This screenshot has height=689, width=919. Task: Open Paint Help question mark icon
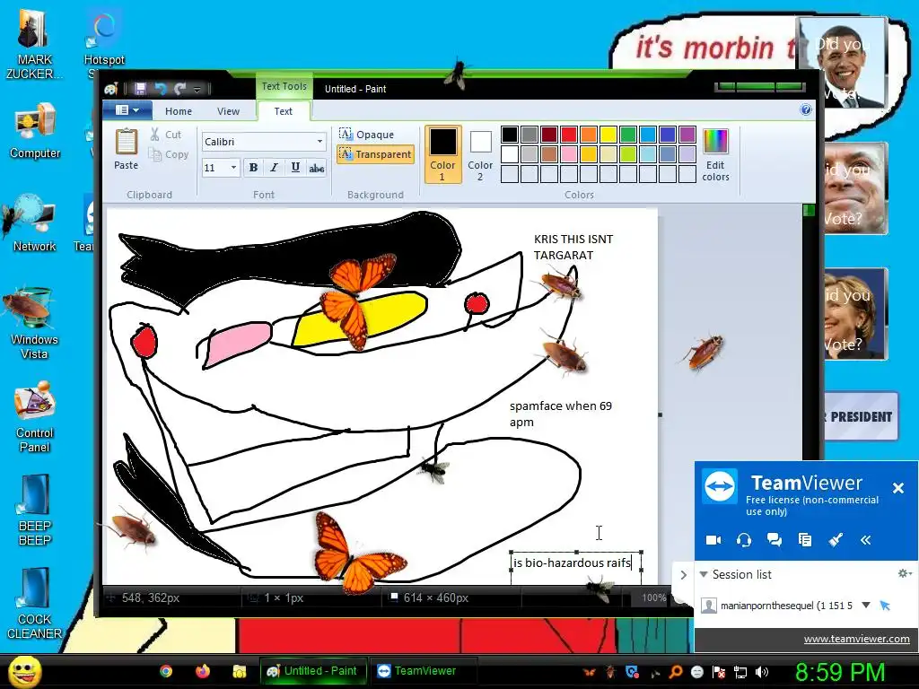click(806, 109)
